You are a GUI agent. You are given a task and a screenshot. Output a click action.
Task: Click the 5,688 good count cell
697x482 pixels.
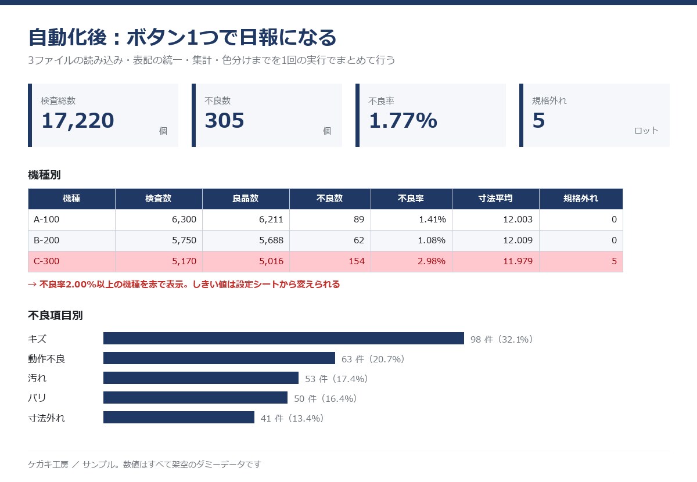click(246, 240)
